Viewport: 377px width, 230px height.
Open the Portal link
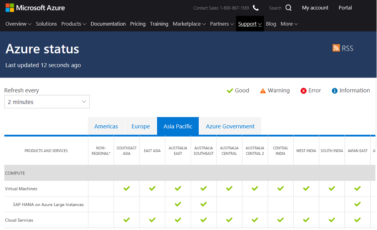click(345, 8)
